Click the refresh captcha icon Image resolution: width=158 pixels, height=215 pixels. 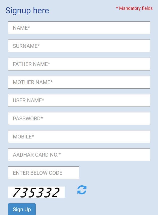tap(82, 190)
